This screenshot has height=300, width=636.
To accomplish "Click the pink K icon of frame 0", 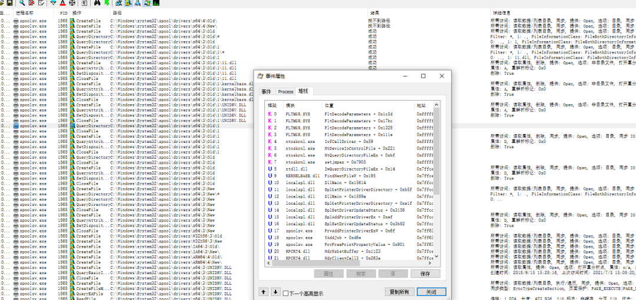I will [x=269, y=114].
